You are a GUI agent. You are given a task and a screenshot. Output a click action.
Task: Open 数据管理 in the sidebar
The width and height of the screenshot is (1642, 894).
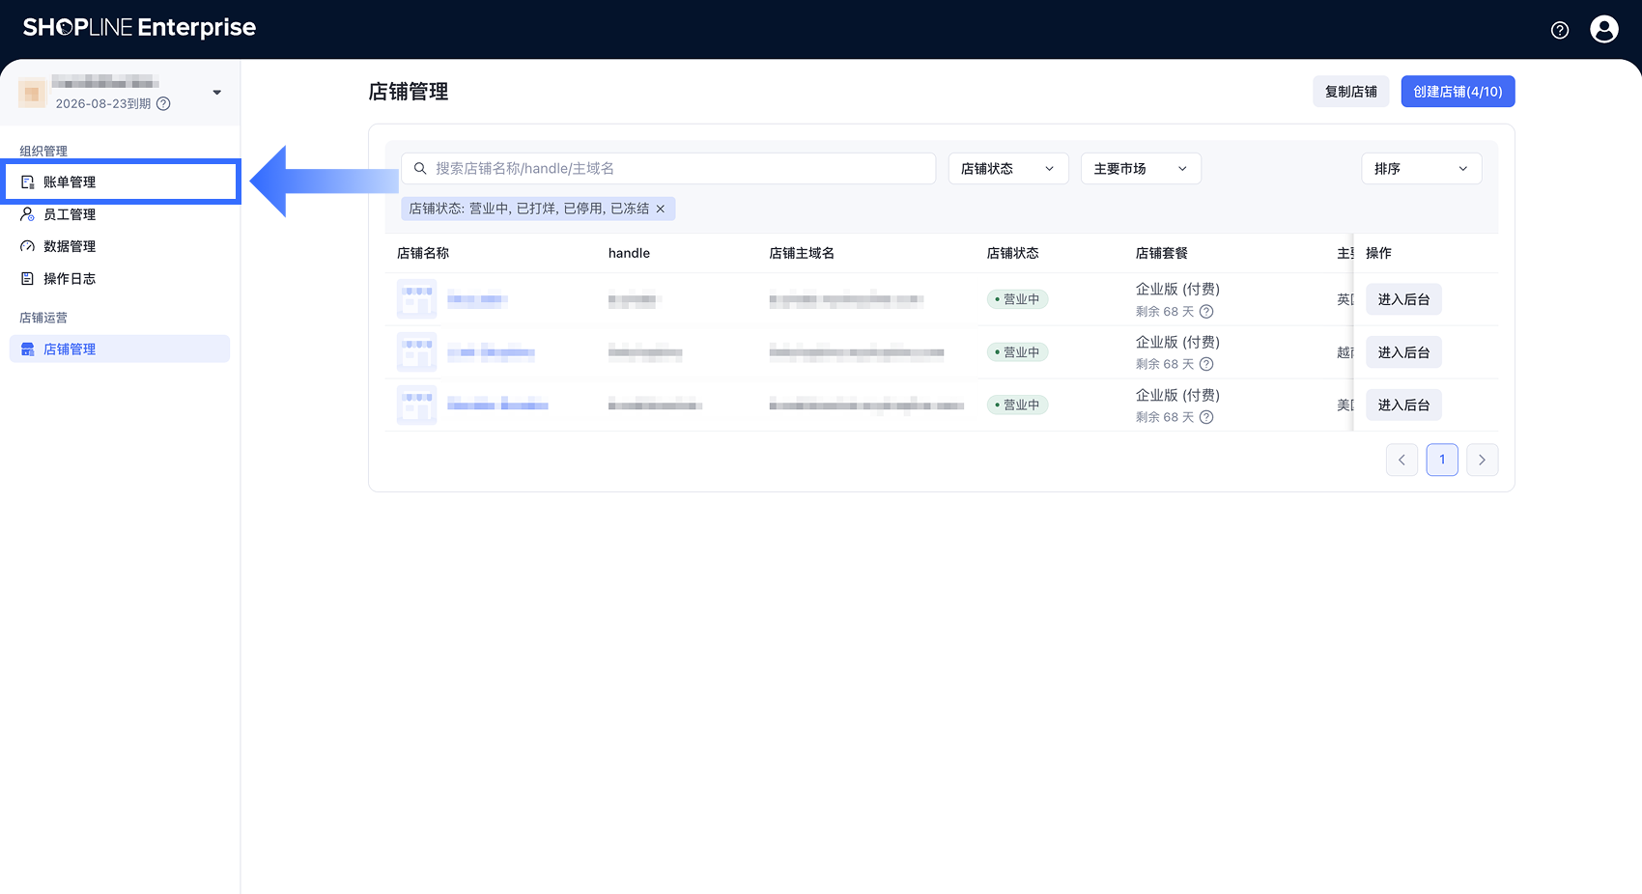[x=120, y=246]
